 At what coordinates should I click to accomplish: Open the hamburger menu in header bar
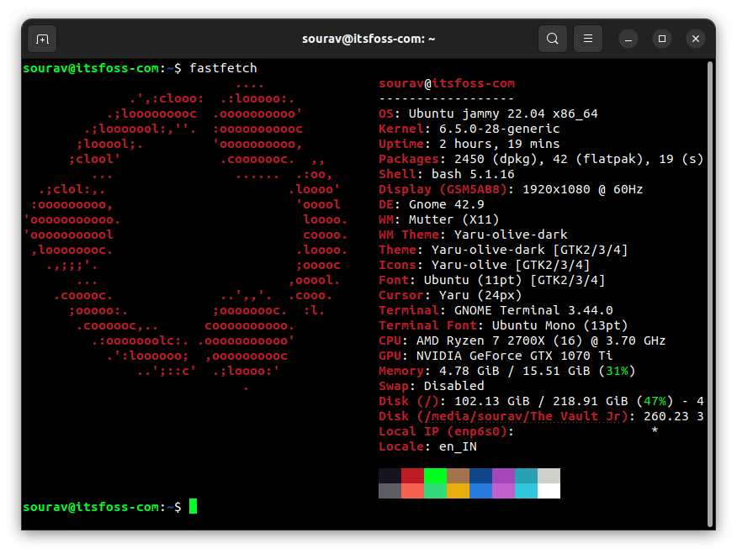588,39
